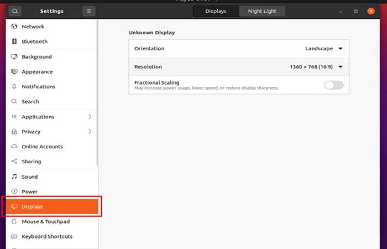Image resolution: width=387 pixels, height=249 pixels.
Task: Click the Notifications bell icon
Action: (14, 86)
